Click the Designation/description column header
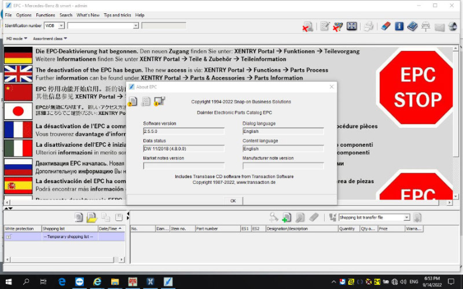 302,228
